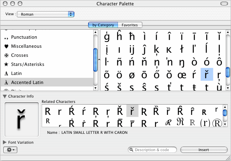This screenshot has width=231, height=161.
Task: Select the Stars/Asterisks star icon
Action: click(6, 64)
